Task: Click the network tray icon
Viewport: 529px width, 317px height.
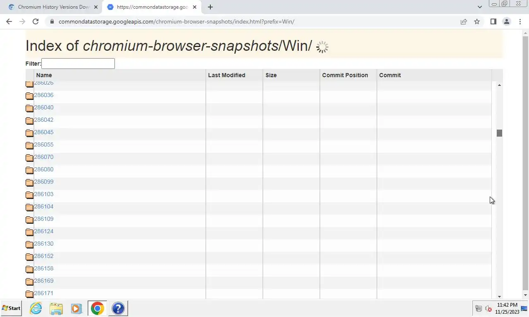Action: click(479, 308)
